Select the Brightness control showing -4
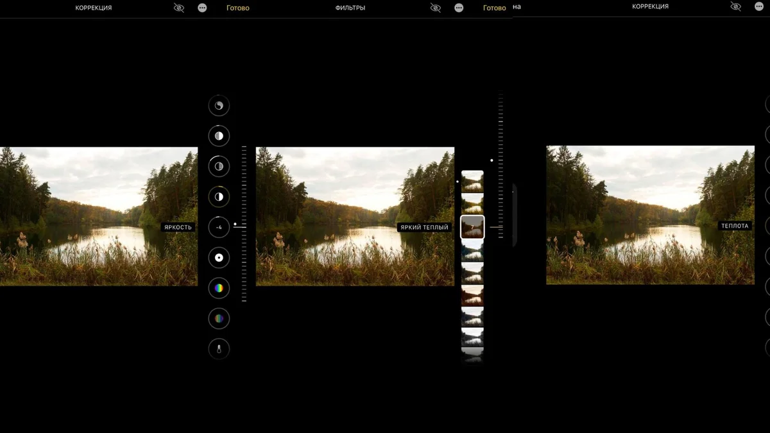The width and height of the screenshot is (770, 433). [219, 227]
